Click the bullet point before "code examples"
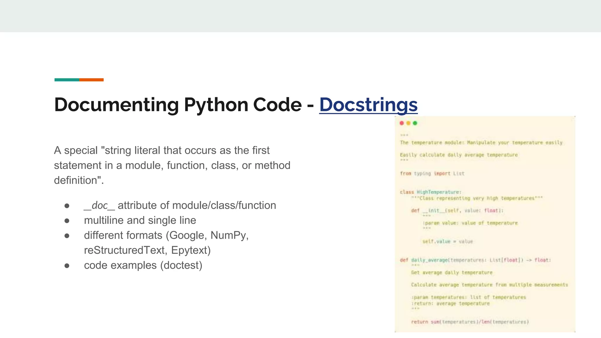The height and width of the screenshot is (338, 601). coord(67,266)
